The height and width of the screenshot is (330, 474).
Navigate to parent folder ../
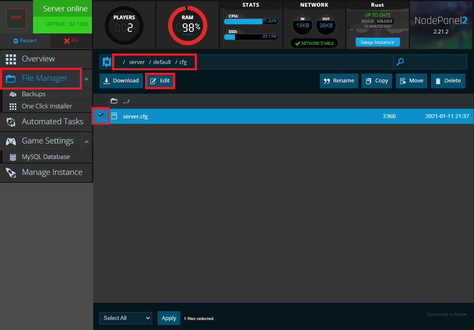(x=125, y=101)
